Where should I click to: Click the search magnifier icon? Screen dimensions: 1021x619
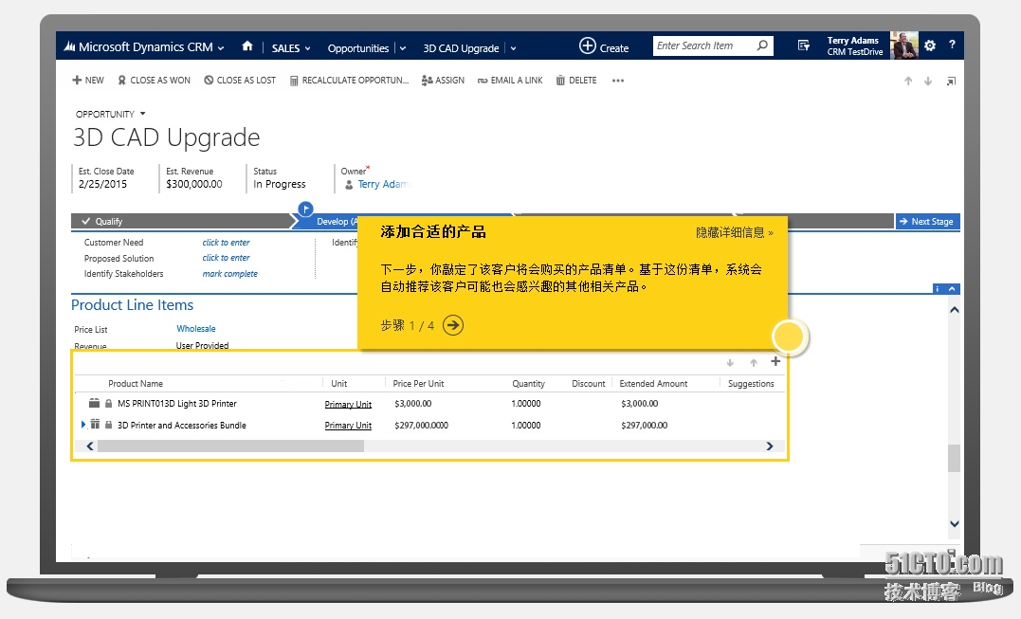tap(762, 46)
